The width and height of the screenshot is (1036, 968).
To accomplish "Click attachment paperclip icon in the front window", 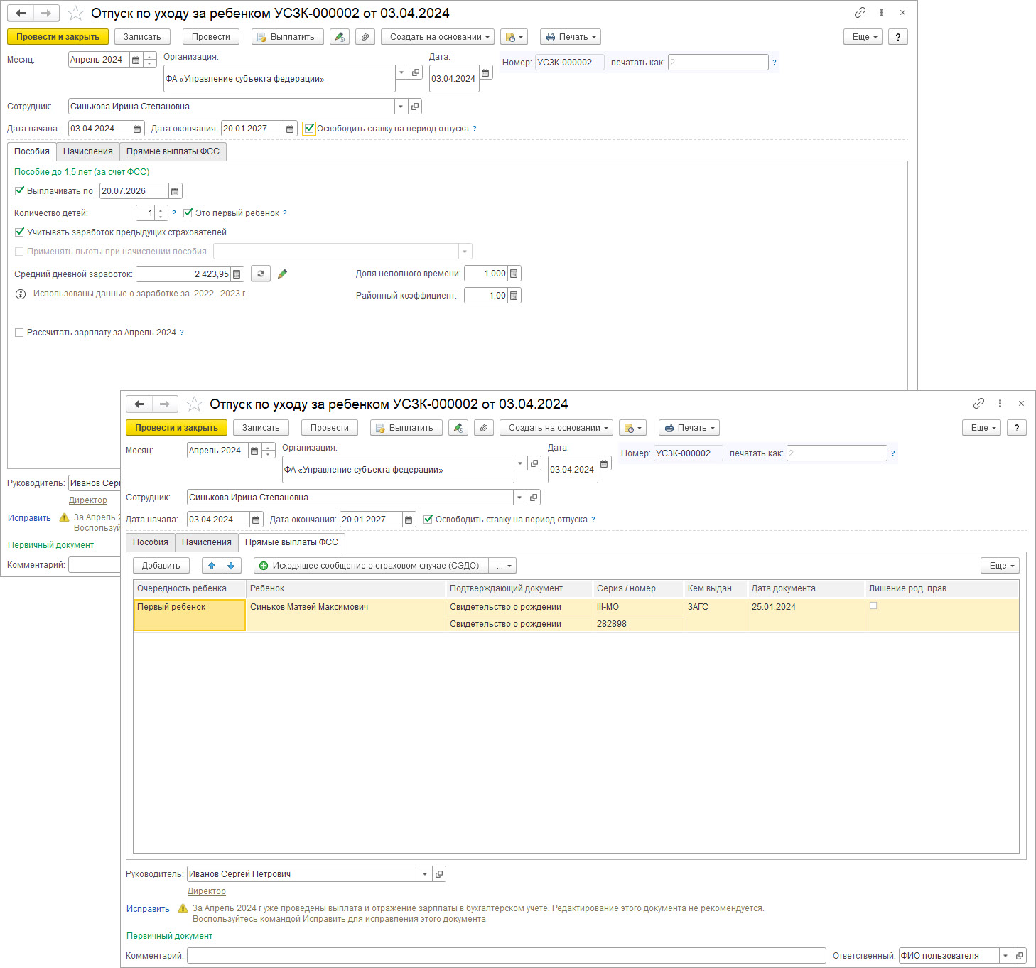I will pos(484,428).
